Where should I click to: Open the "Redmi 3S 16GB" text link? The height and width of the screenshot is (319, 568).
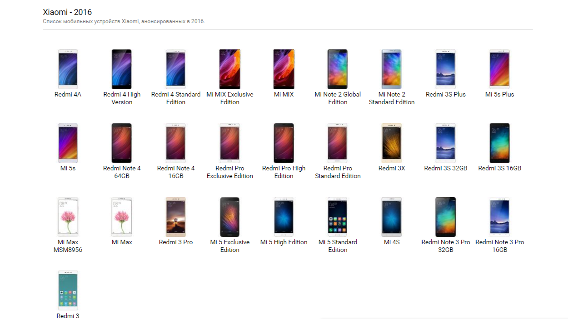click(x=500, y=169)
